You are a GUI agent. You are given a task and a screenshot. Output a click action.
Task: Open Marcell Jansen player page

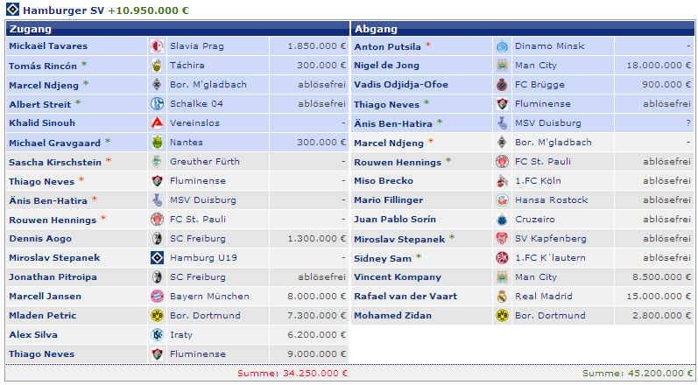click(x=45, y=297)
